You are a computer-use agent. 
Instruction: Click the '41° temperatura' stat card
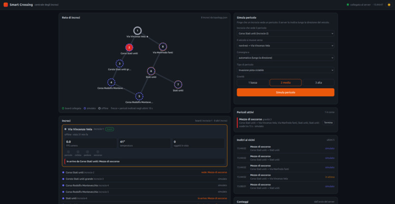(145, 143)
